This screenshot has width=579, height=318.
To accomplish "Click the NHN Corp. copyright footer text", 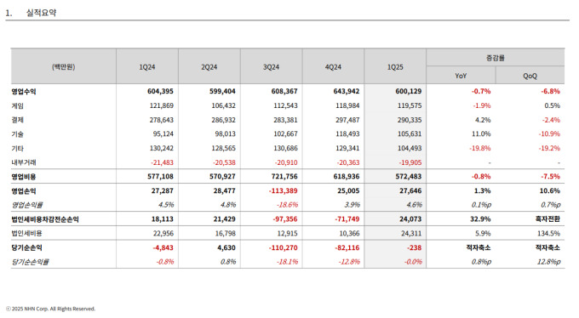I will (x=50, y=309).
